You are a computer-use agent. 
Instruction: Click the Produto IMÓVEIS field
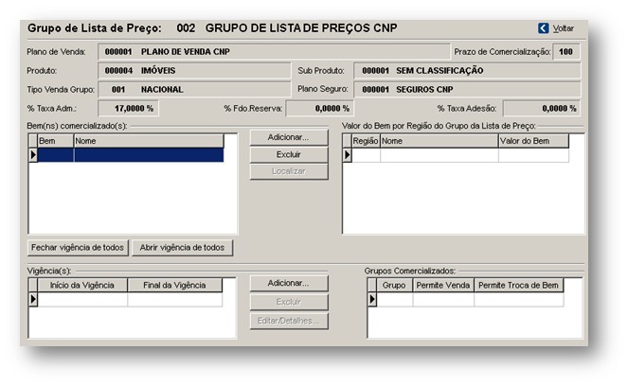tap(194, 70)
